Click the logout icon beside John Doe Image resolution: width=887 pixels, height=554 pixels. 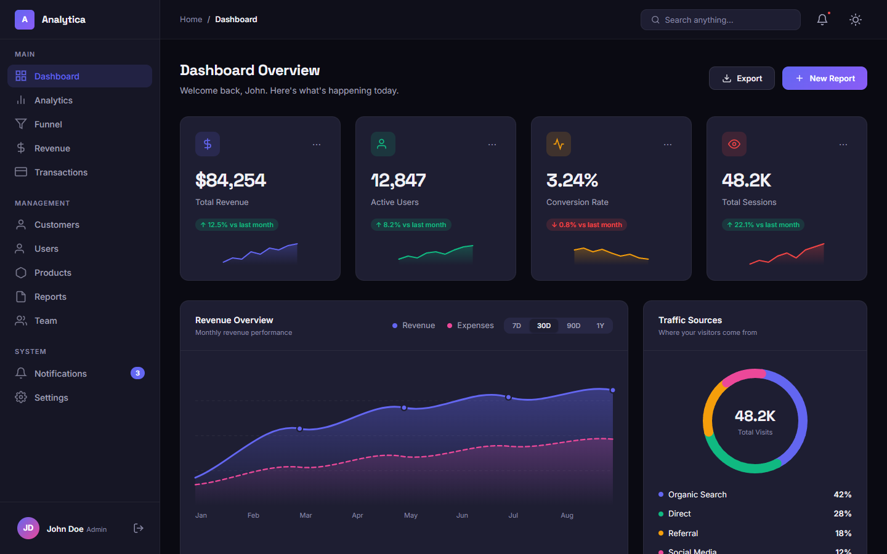pyautogui.click(x=139, y=528)
